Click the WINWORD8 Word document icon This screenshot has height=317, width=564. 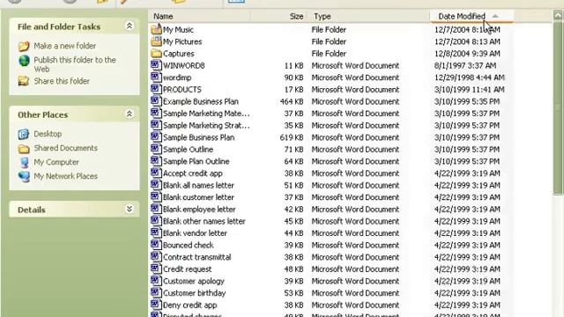(156, 65)
